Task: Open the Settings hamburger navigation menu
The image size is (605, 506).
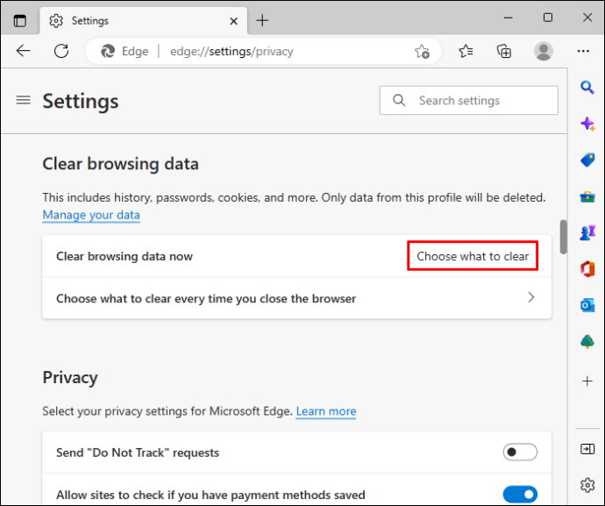Action: (x=24, y=100)
